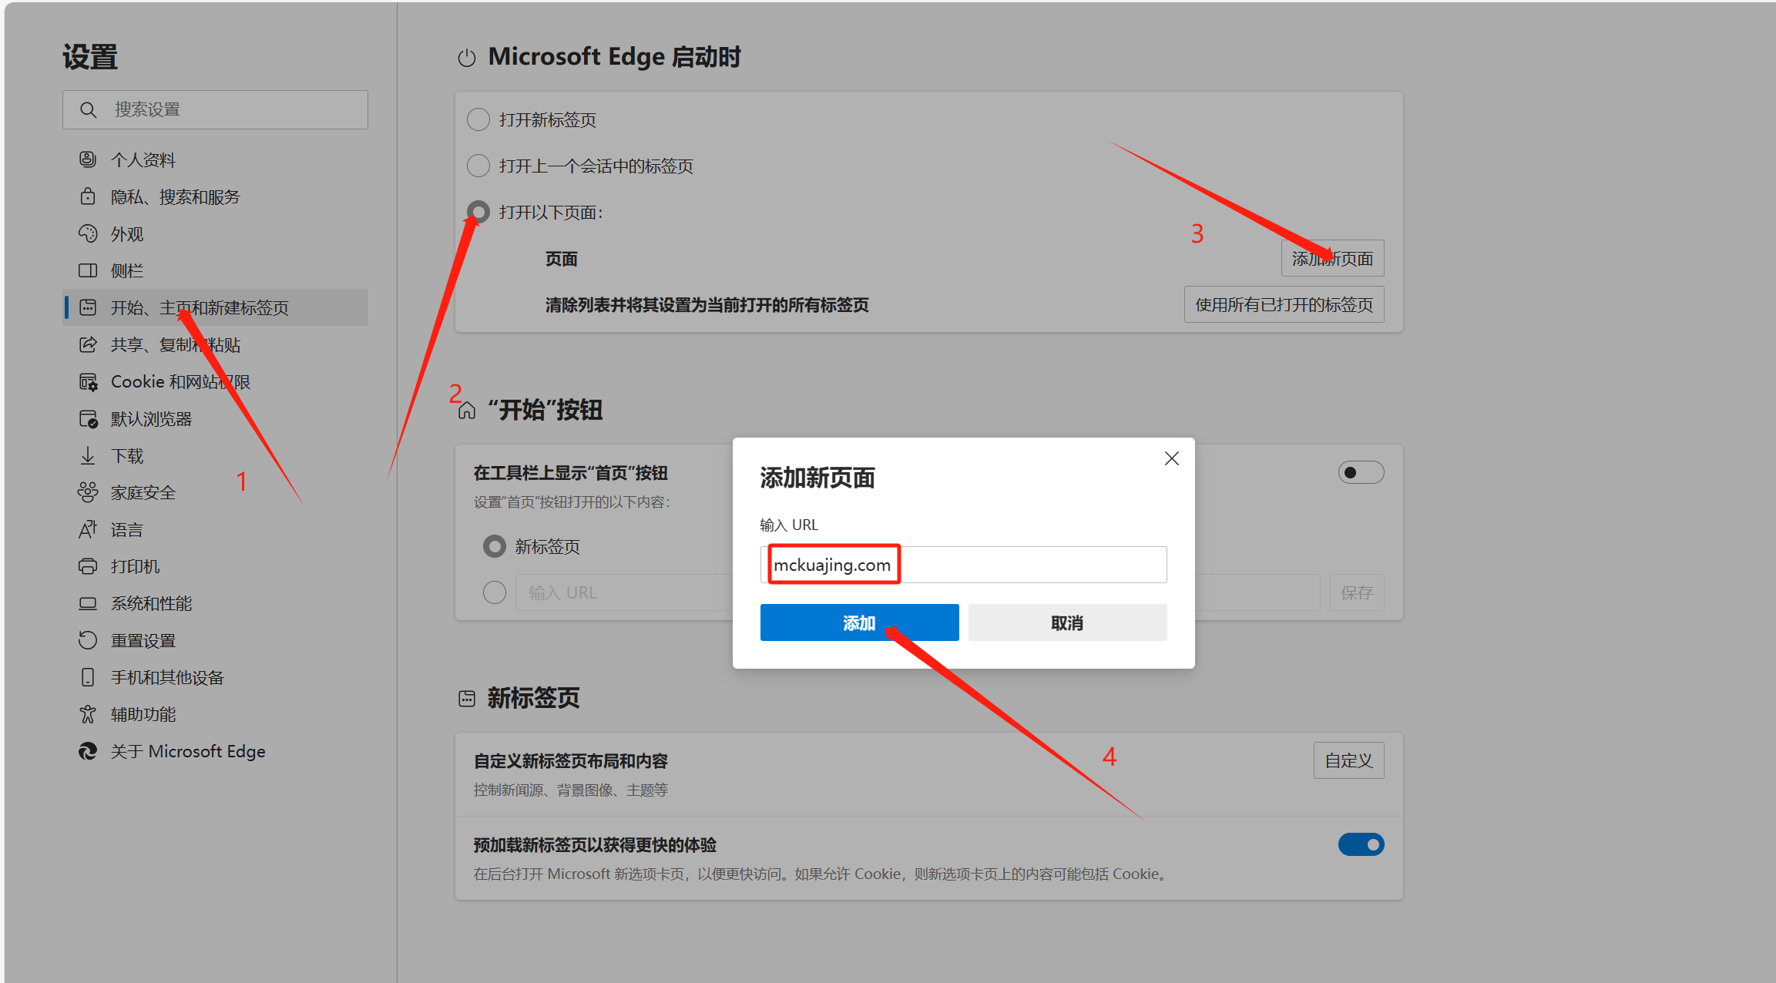Screen dimensions: 1776x983
Task: Click the Edge logo beside 关于 Microsoft Edge
Action: (x=88, y=751)
